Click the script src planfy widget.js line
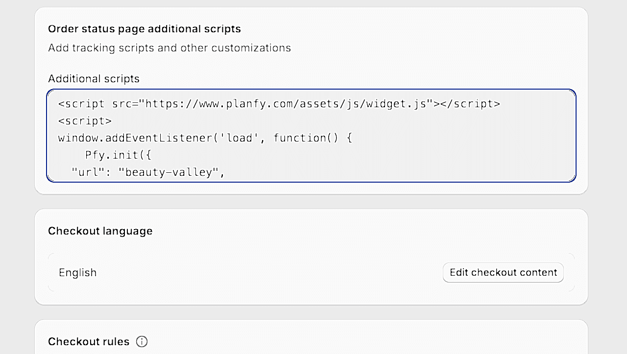The height and width of the screenshot is (354, 627). point(279,104)
